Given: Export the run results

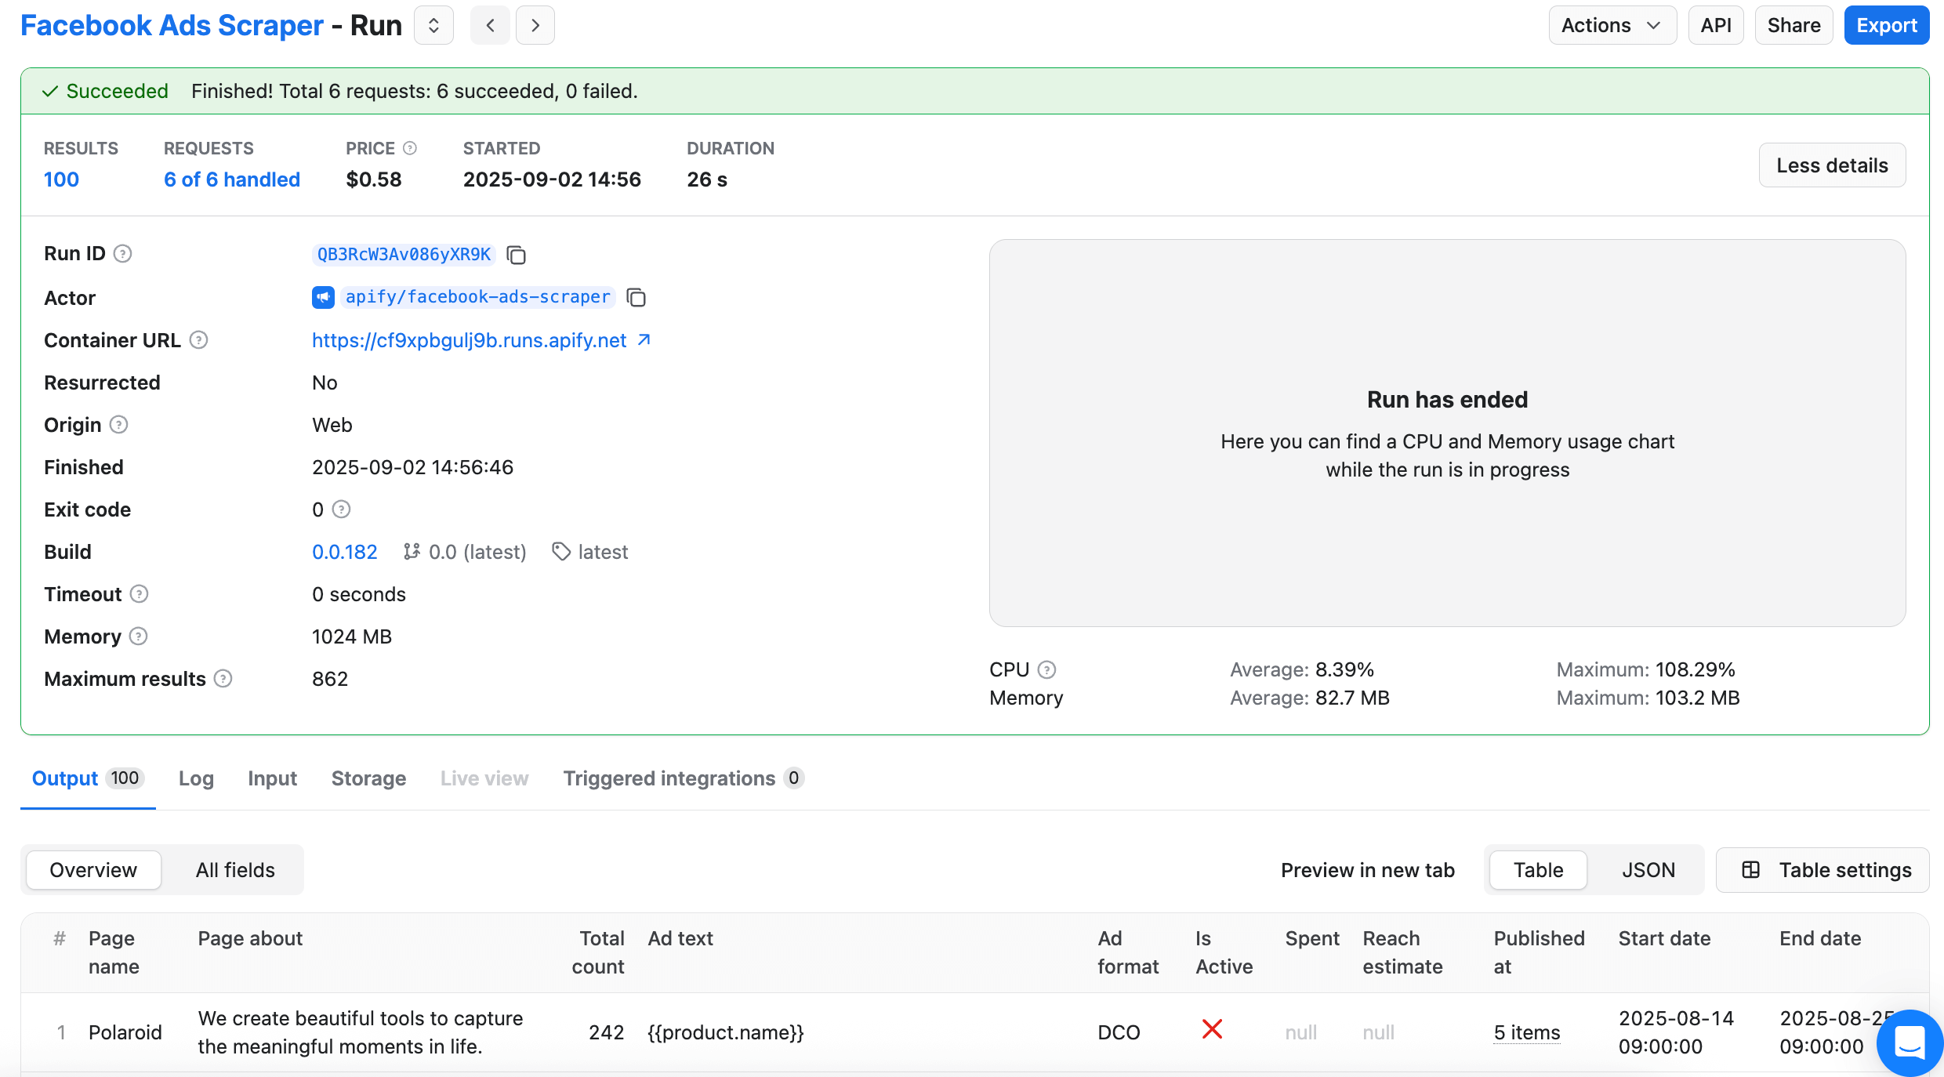Looking at the screenshot, I should [x=1886, y=24].
